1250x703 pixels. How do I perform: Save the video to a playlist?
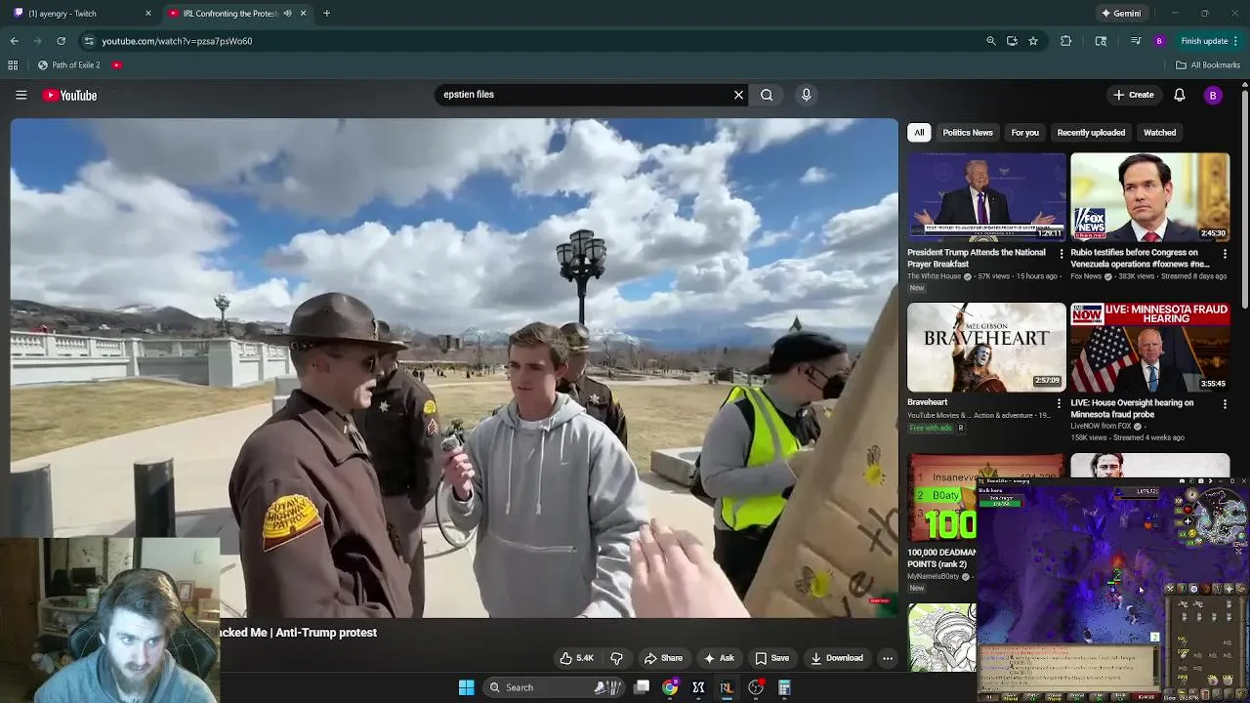pos(771,658)
